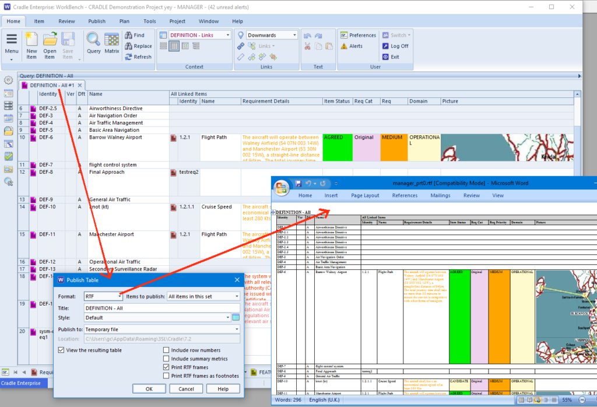Toggle Print RTF frames checkbox

coord(166,367)
